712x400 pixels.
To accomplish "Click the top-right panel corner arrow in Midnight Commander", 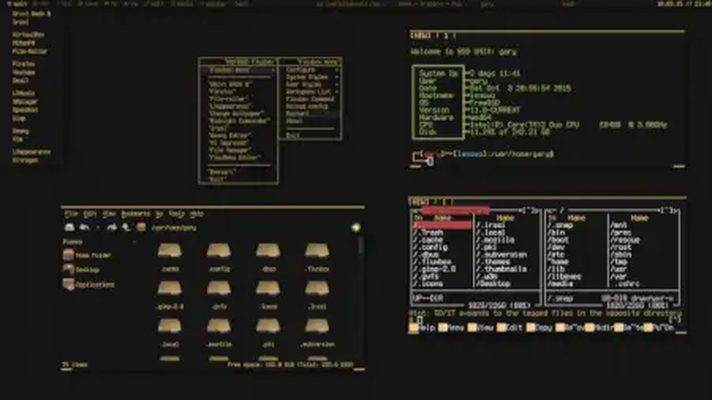I will [x=668, y=211].
